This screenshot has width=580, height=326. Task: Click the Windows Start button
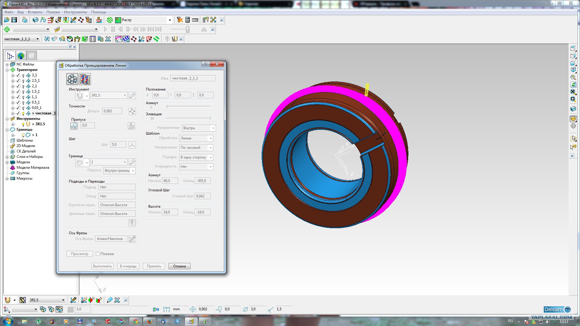8,321
